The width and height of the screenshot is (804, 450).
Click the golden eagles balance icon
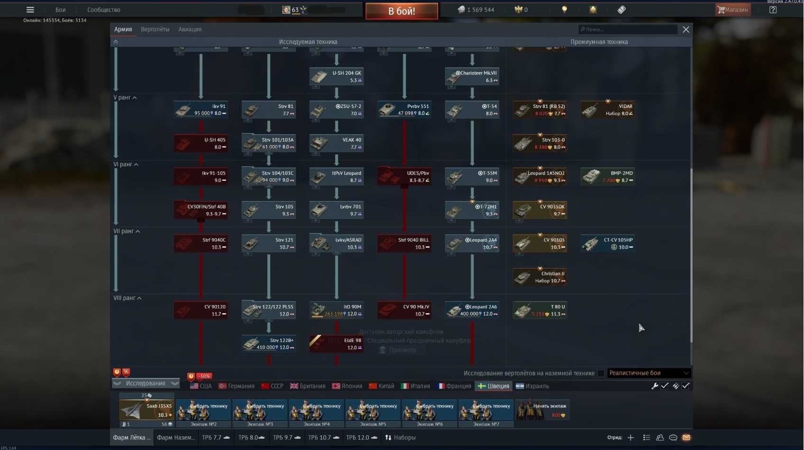(518, 9)
